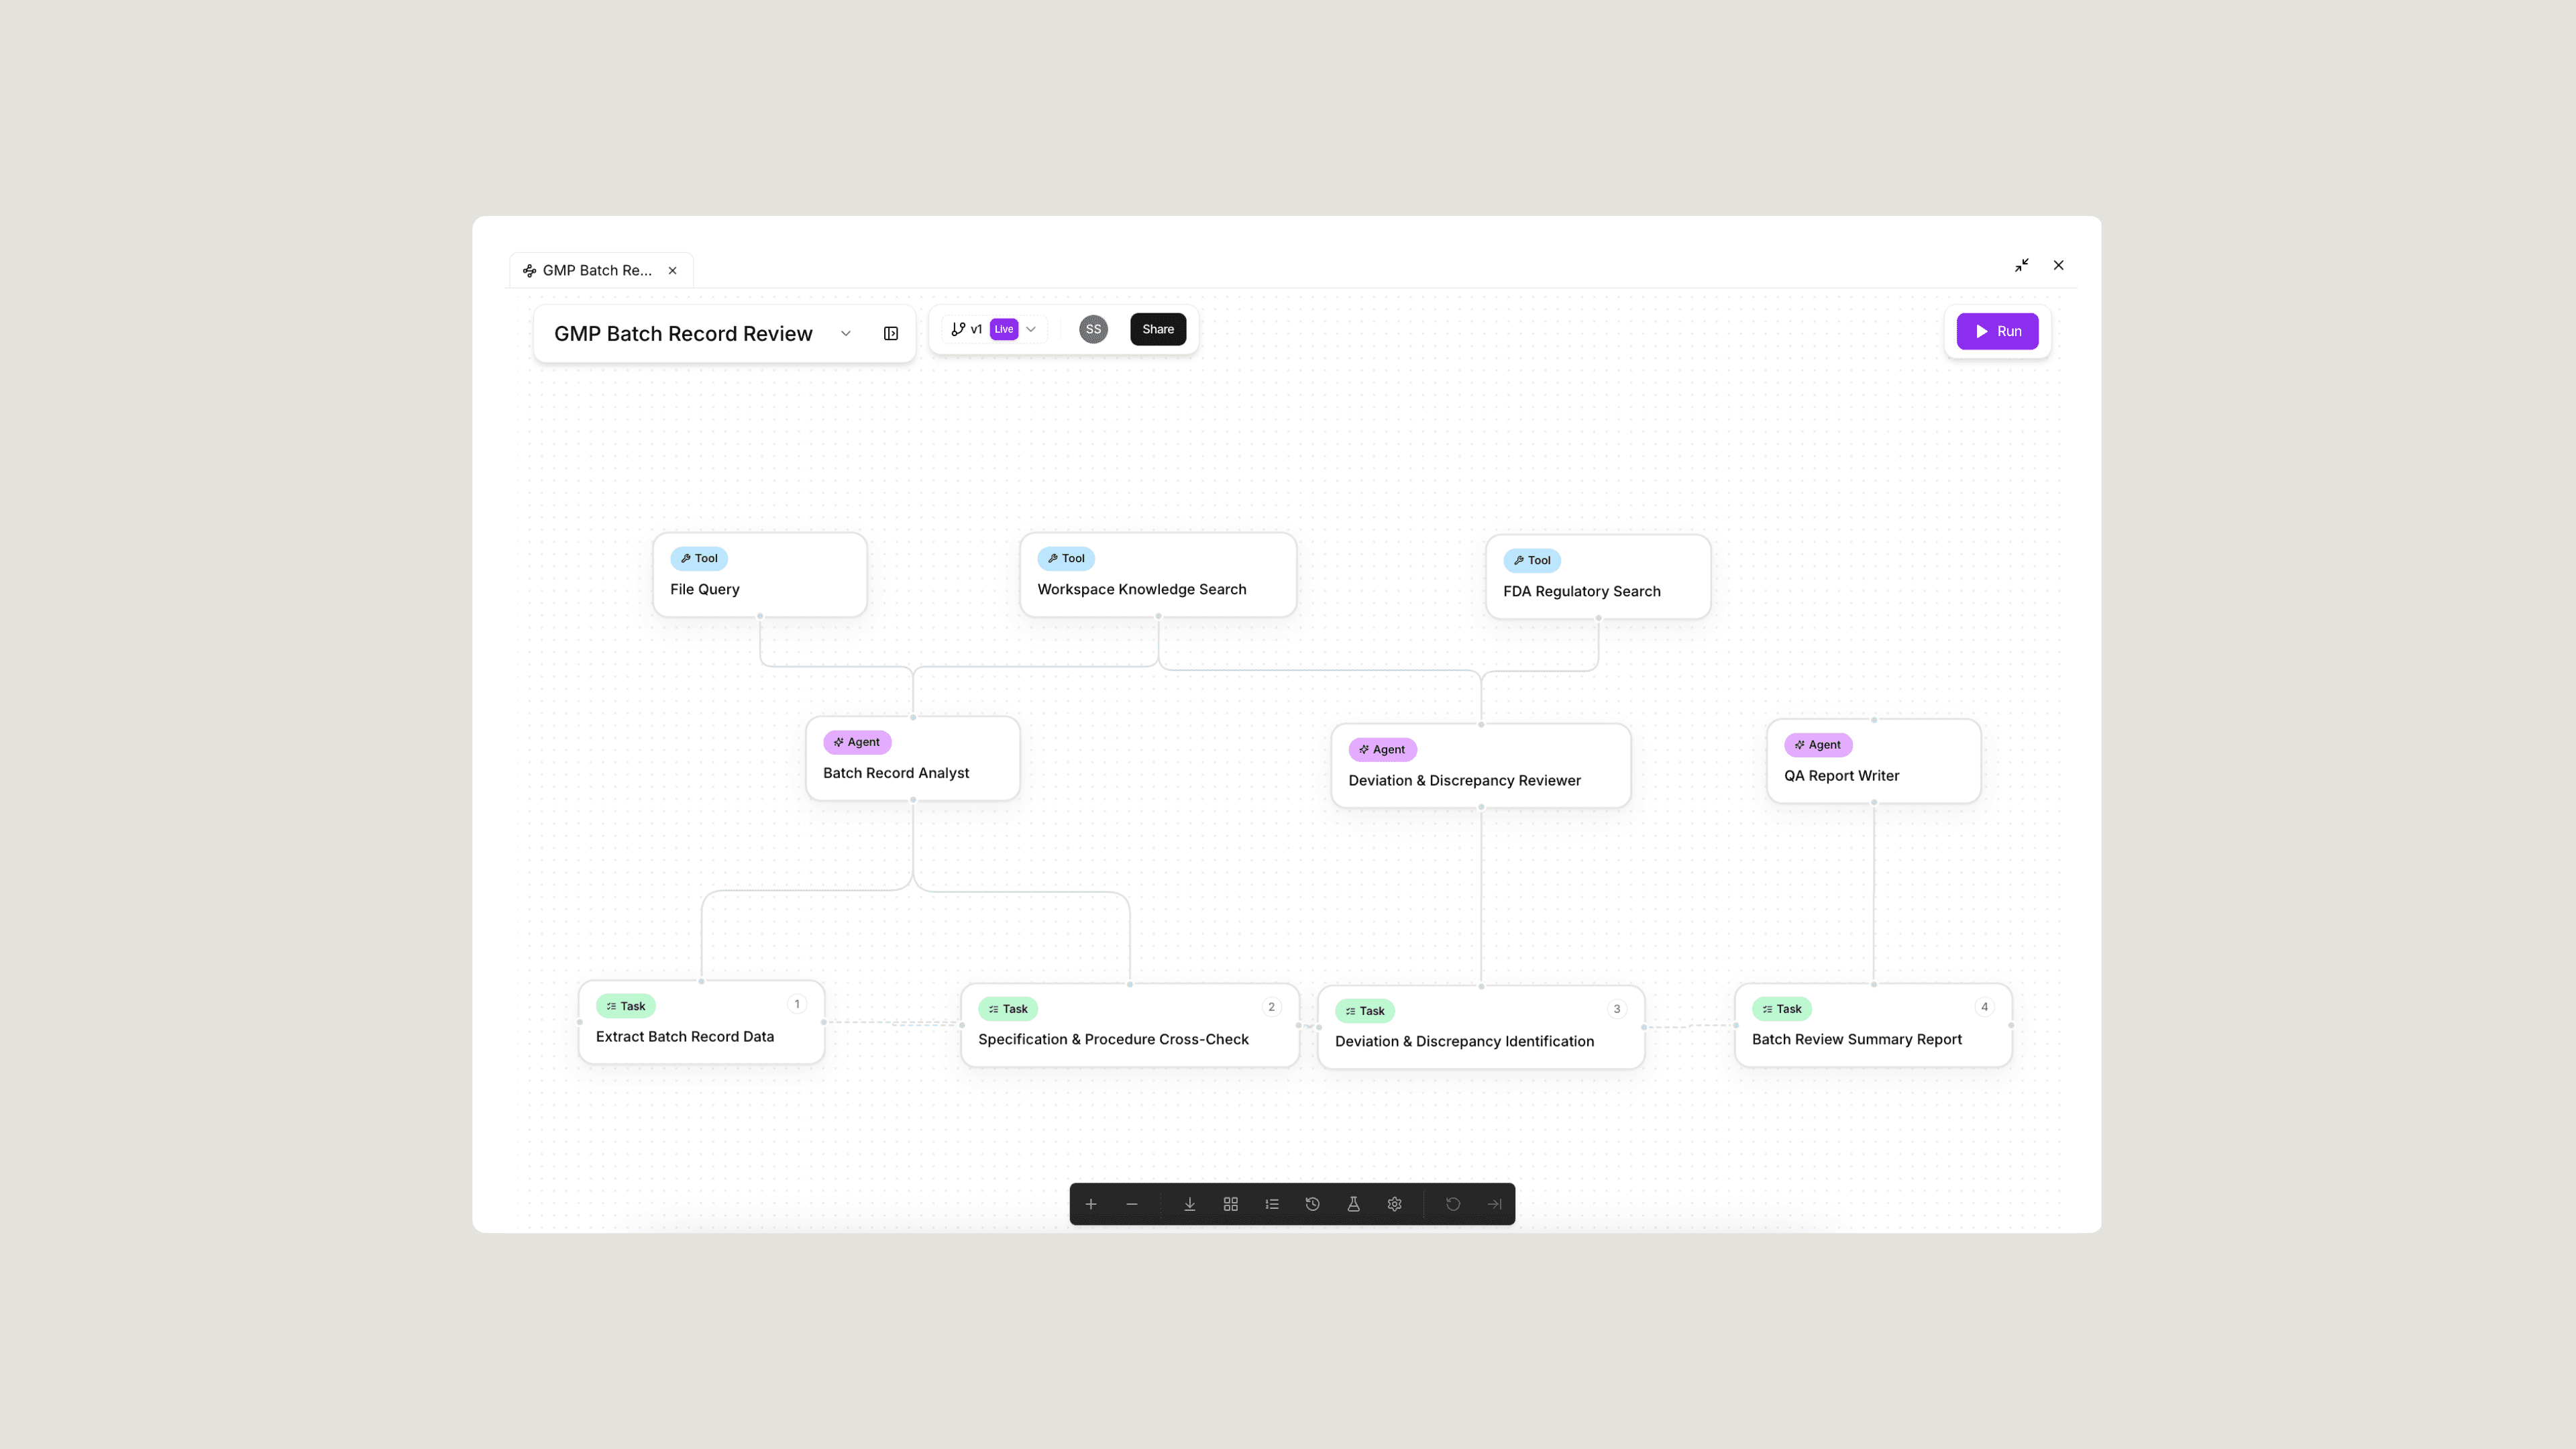The image size is (2576, 1449).
Task: Click the download arrow icon in bottom toolbar
Action: pyautogui.click(x=1190, y=1204)
